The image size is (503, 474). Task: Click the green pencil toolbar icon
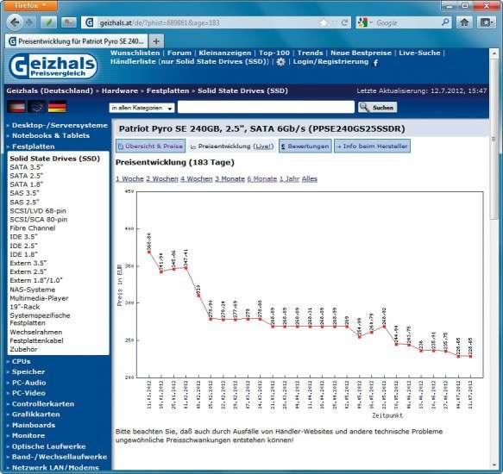click(49, 22)
